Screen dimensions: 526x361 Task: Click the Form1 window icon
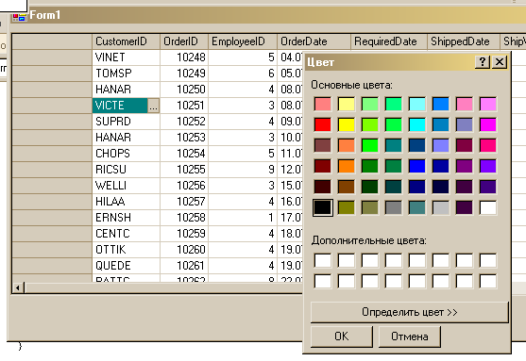20,17
